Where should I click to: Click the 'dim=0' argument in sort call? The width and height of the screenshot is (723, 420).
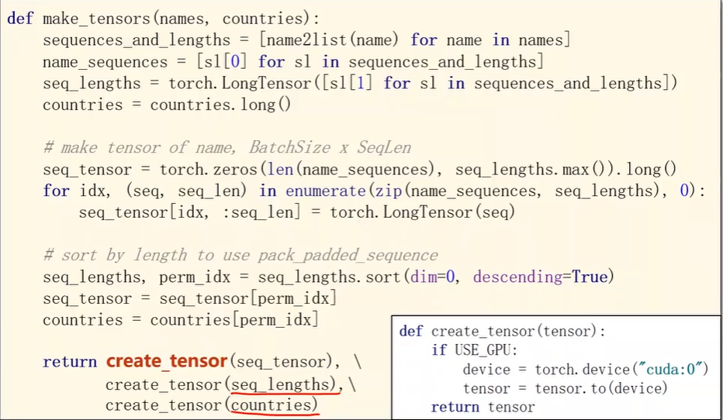point(433,277)
